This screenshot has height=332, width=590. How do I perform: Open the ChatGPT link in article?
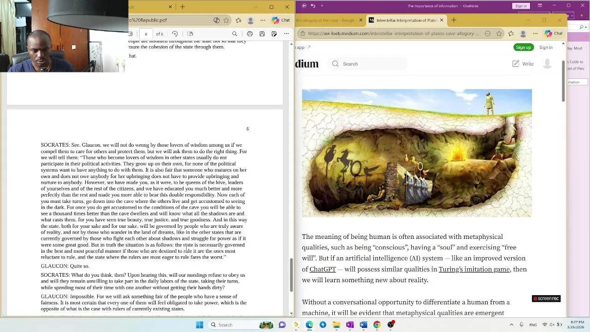[323, 269]
